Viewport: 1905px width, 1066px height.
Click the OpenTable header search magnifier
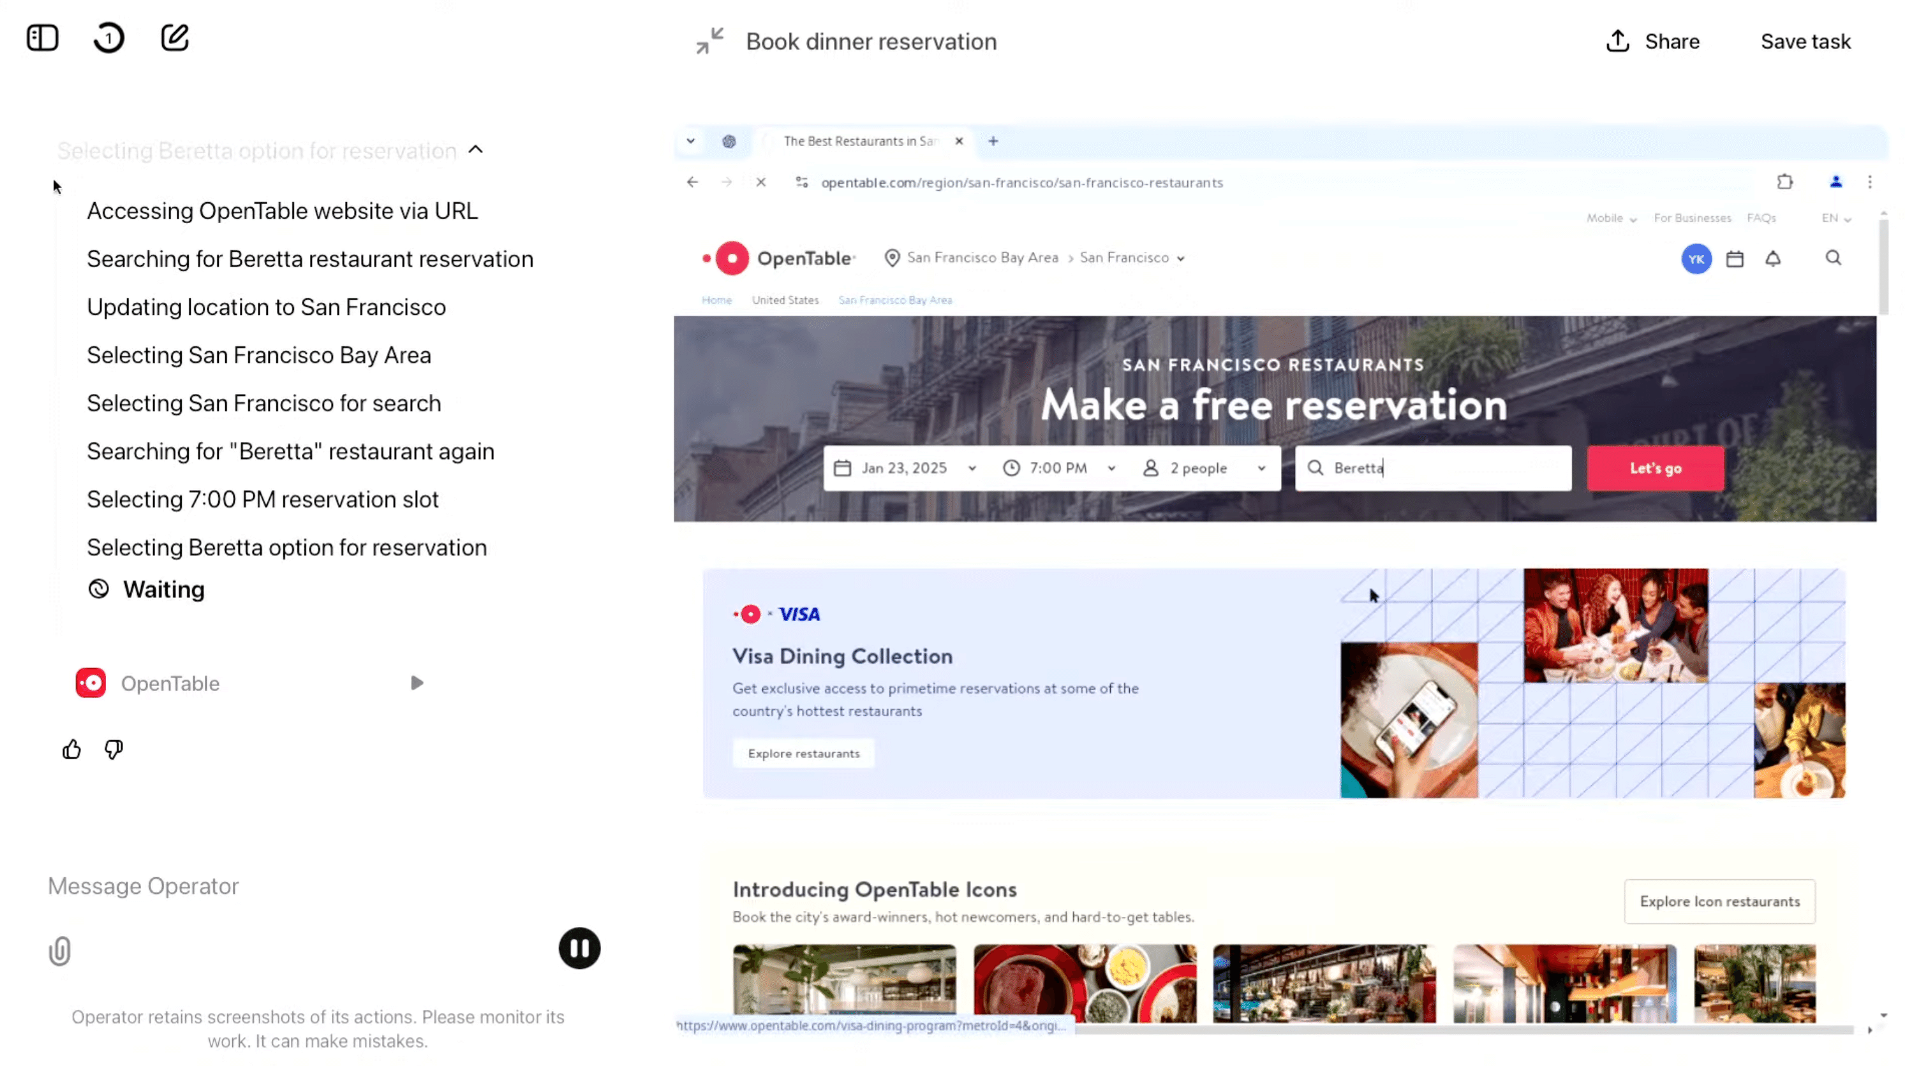[x=1832, y=258]
